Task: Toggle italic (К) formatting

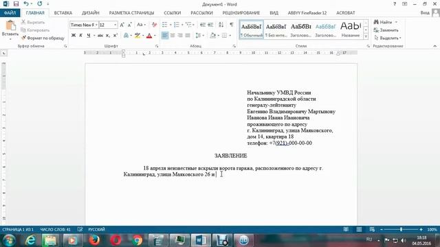Action: click(x=81, y=35)
